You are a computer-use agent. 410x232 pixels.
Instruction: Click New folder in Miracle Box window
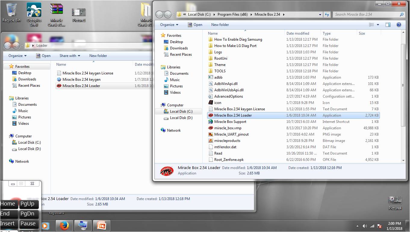pyautogui.click(x=220, y=25)
